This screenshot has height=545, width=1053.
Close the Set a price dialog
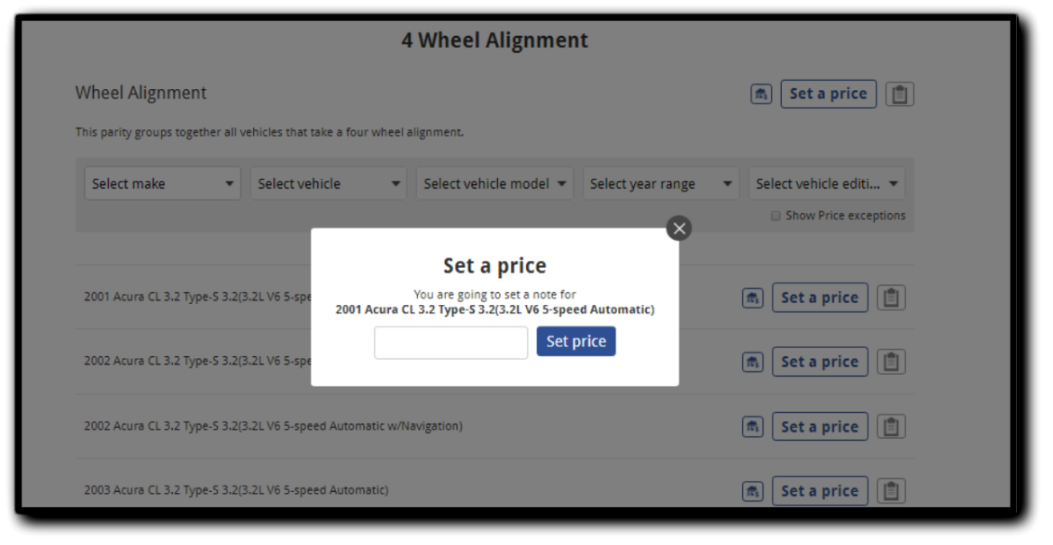coord(679,228)
